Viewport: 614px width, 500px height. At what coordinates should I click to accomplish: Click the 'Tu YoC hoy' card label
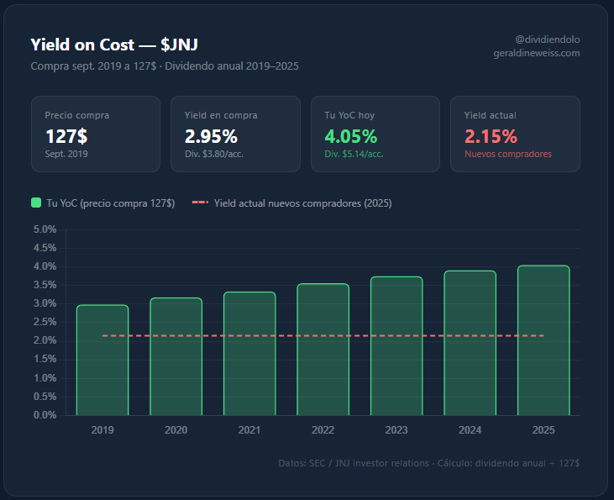click(349, 115)
